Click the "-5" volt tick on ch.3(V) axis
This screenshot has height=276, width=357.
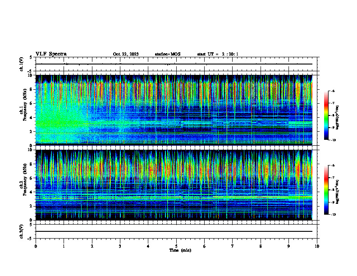pos(30,239)
